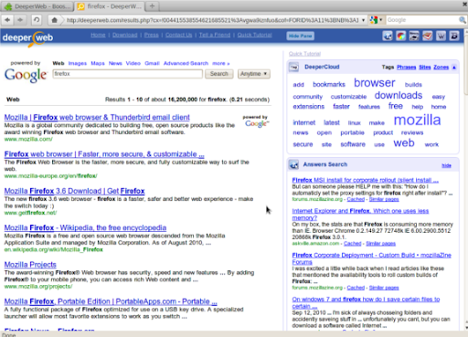Viewport: 468px width, 337px height.
Task: Open the 'Mozilla | Firefox web browser & Thunderbird' result
Action: pyautogui.click(x=97, y=118)
